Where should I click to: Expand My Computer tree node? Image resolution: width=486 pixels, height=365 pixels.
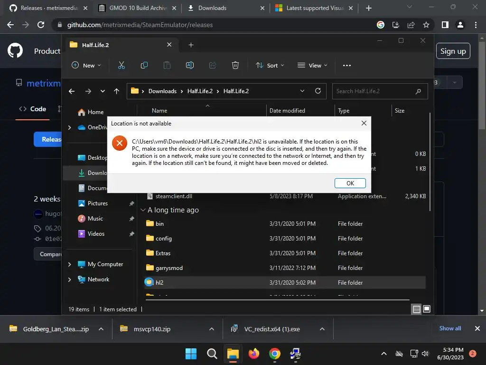69,264
